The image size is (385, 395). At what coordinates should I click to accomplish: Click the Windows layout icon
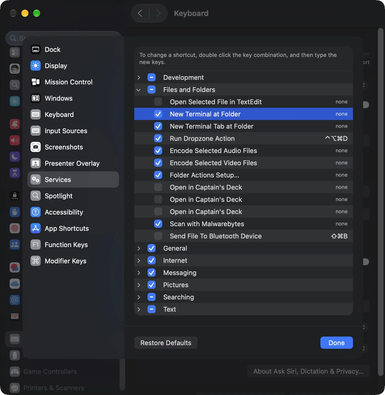click(36, 98)
